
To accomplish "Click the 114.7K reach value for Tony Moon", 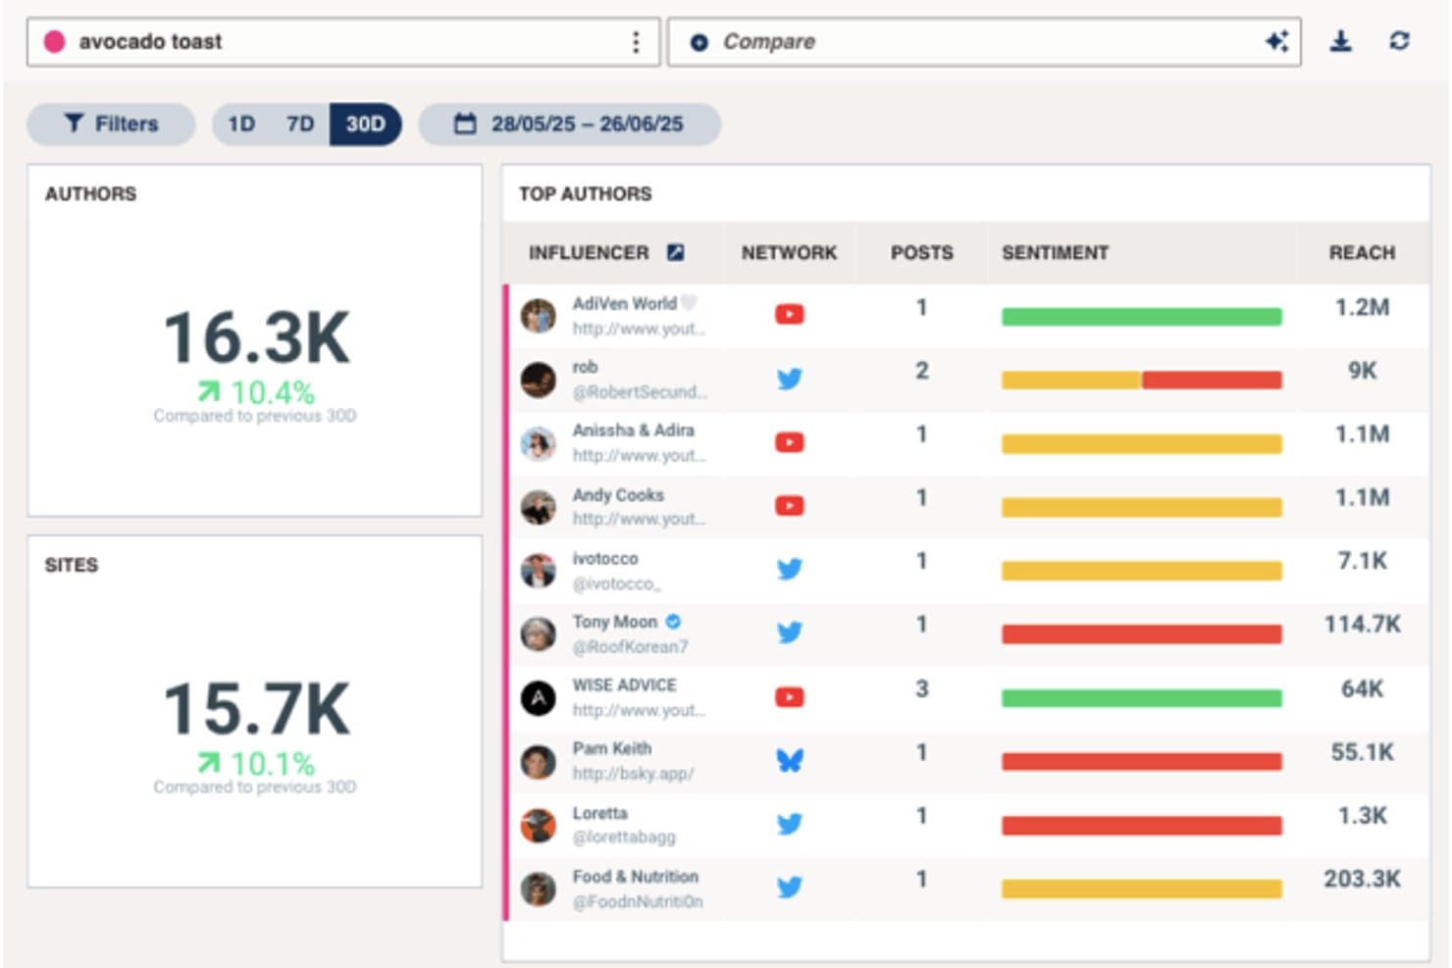I will point(1362,625).
